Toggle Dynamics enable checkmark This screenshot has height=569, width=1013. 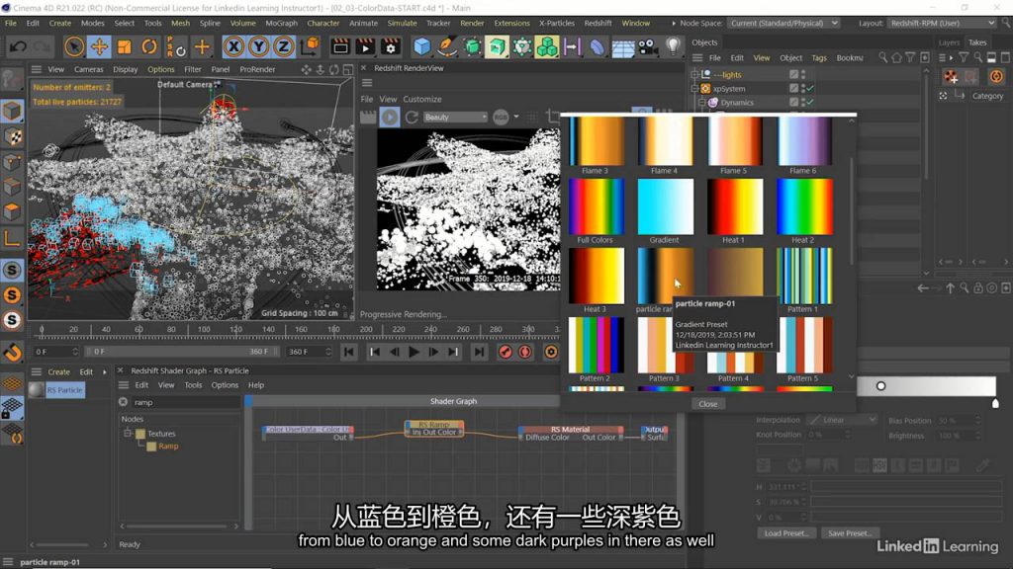point(810,103)
